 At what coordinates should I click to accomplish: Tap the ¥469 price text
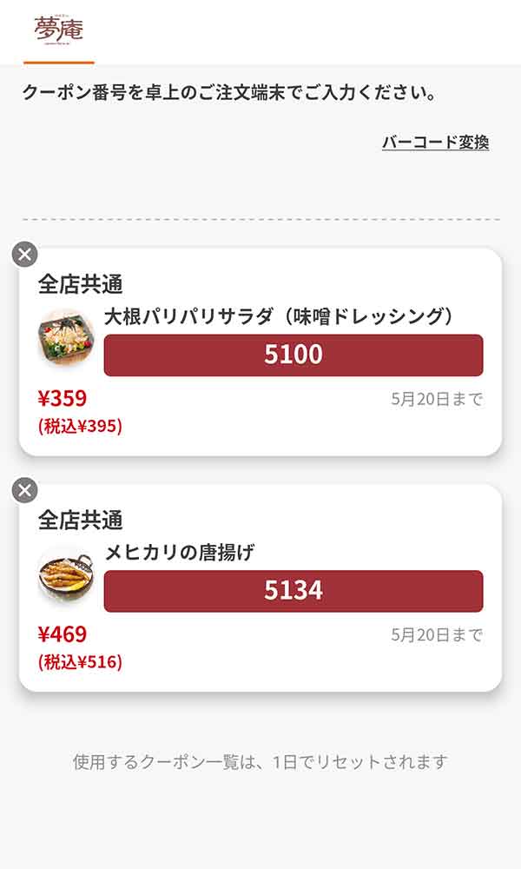(63, 636)
